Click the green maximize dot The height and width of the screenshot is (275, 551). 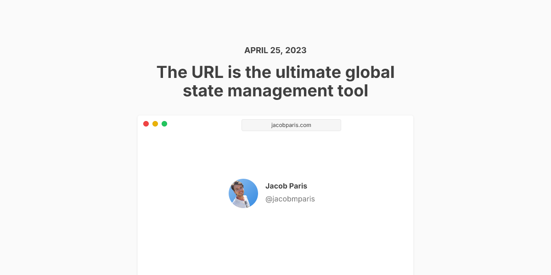click(164, 124)
